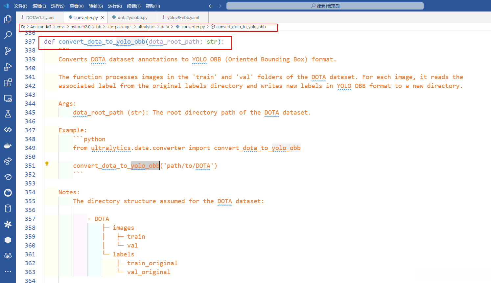Click 'ultralytics.data.converter' in the import line

pos(138,148)
